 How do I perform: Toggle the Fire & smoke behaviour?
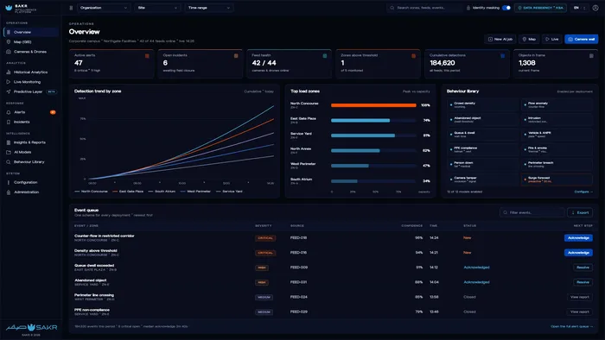point(557,149)
